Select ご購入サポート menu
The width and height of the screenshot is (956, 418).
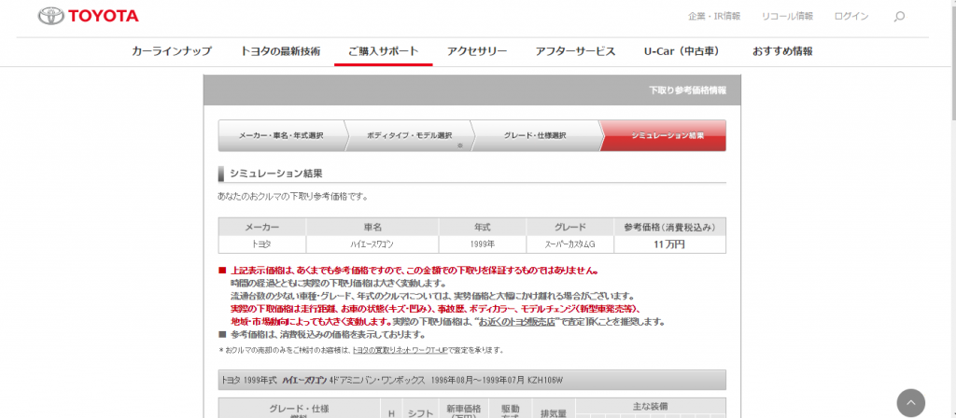tap(384, 51)
